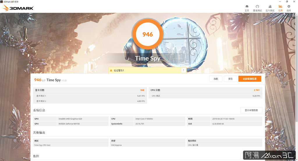Click the 系统信息 section heading
The image size is (298, 161).
click(39, 110)
